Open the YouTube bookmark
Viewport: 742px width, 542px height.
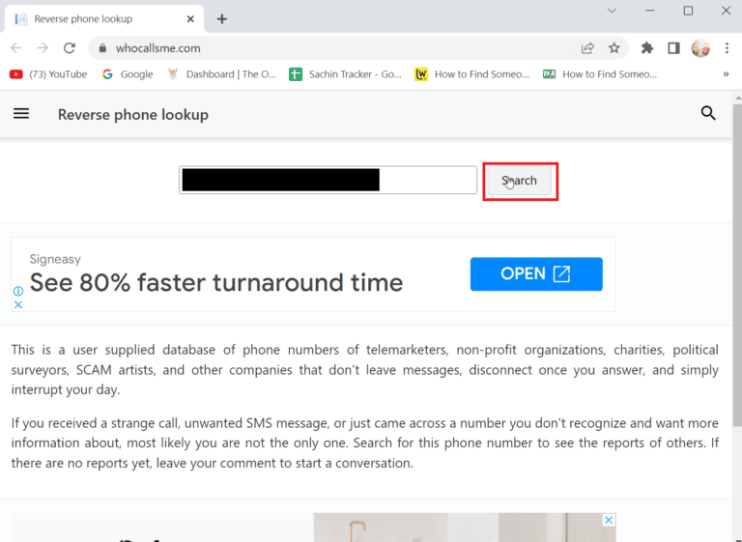pos(48,74)
